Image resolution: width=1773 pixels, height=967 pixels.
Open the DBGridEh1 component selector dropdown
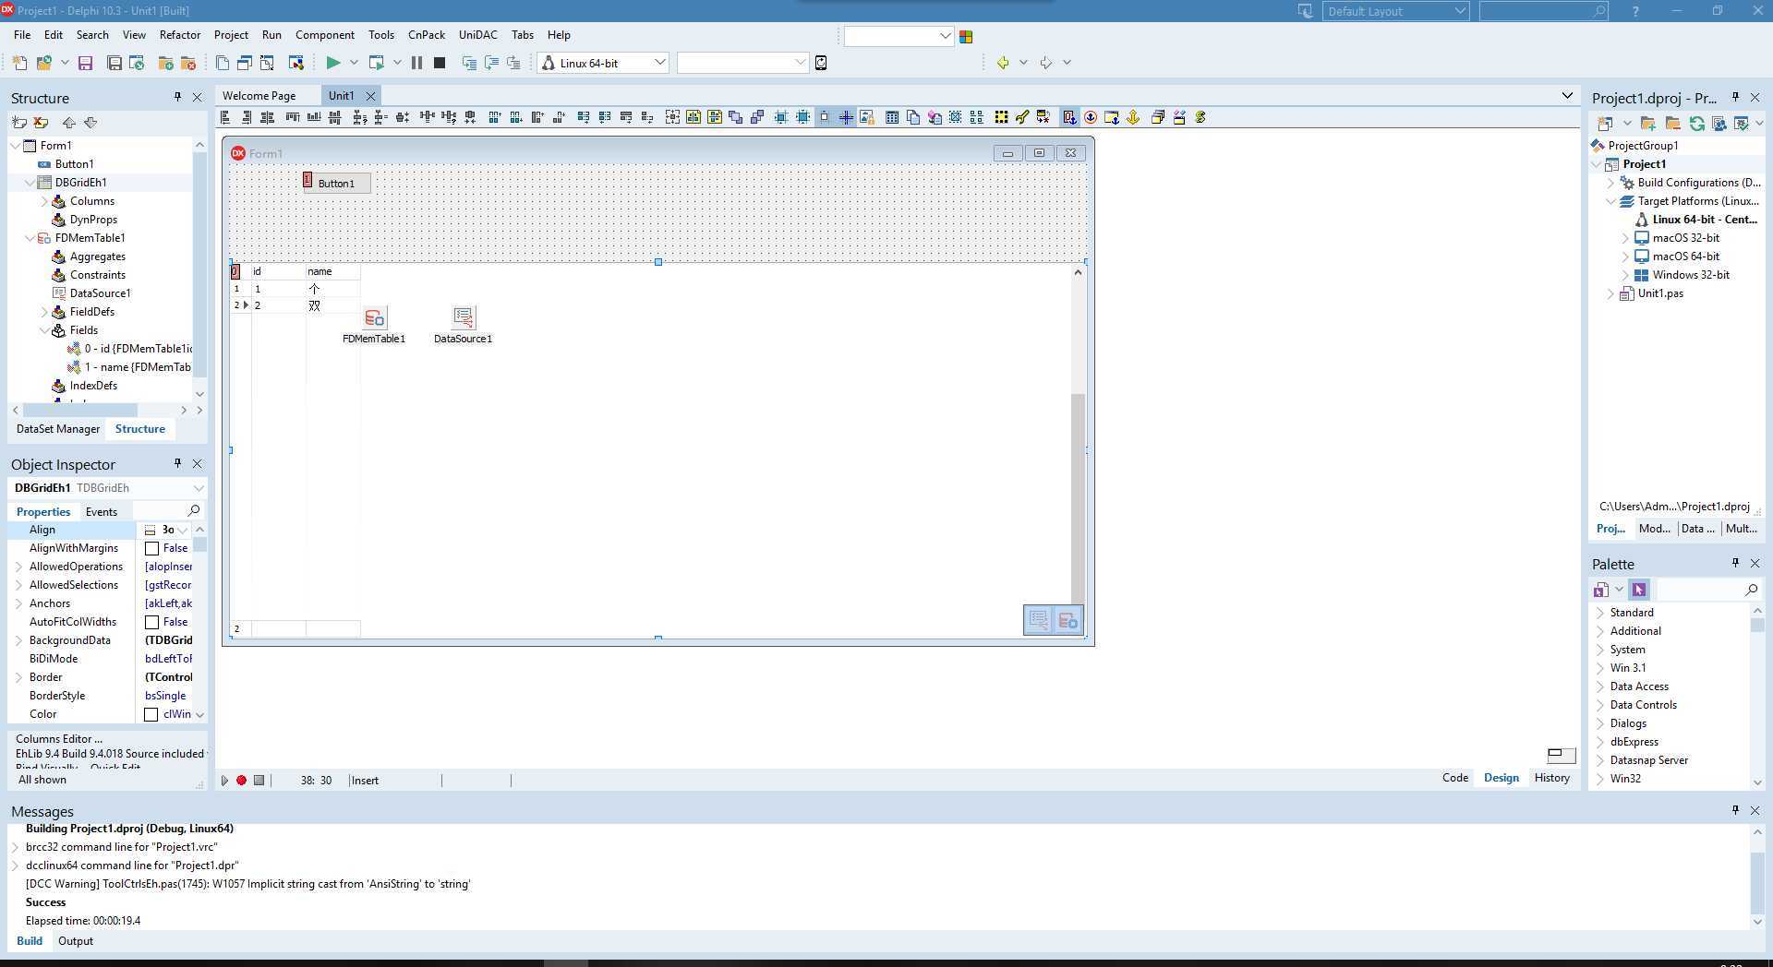[198, 488]
